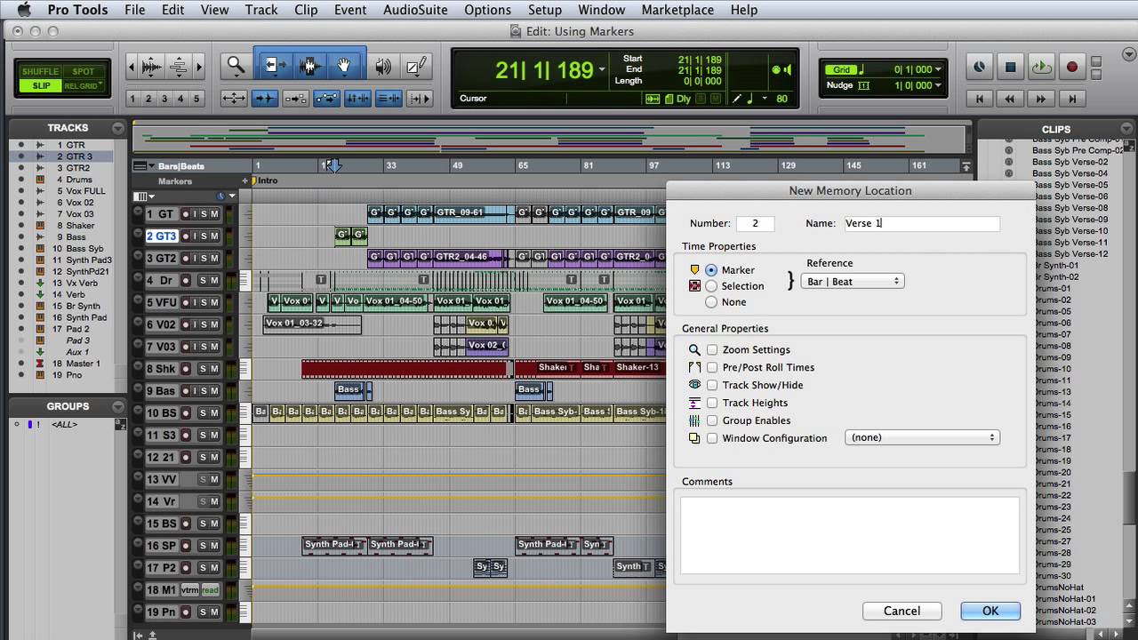The width and height of the screenshot is (1138, 640).
Task: Toggle Insertion Follows Playback button
Action: [x=419, y=99]
